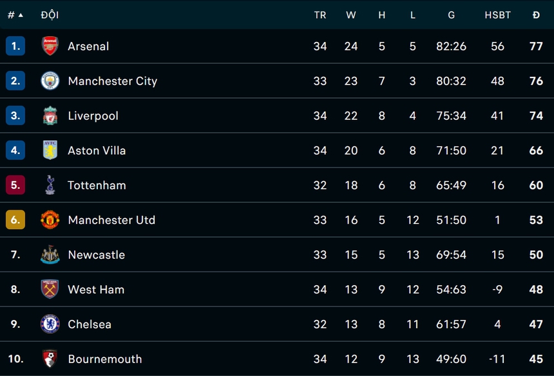
Task: Select Newcastle's points value of 50
Action: 536,255
